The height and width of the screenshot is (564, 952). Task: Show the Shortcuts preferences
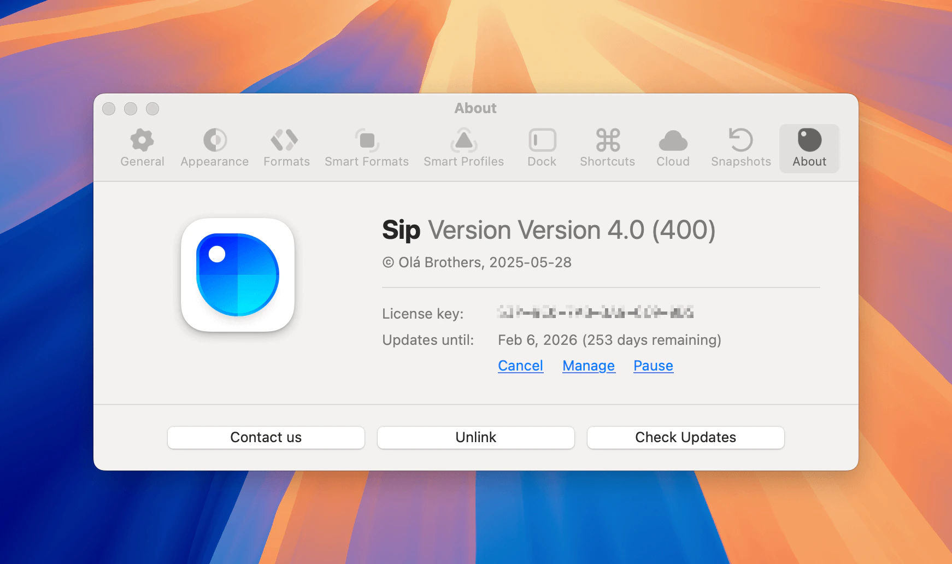coord(608,148)
